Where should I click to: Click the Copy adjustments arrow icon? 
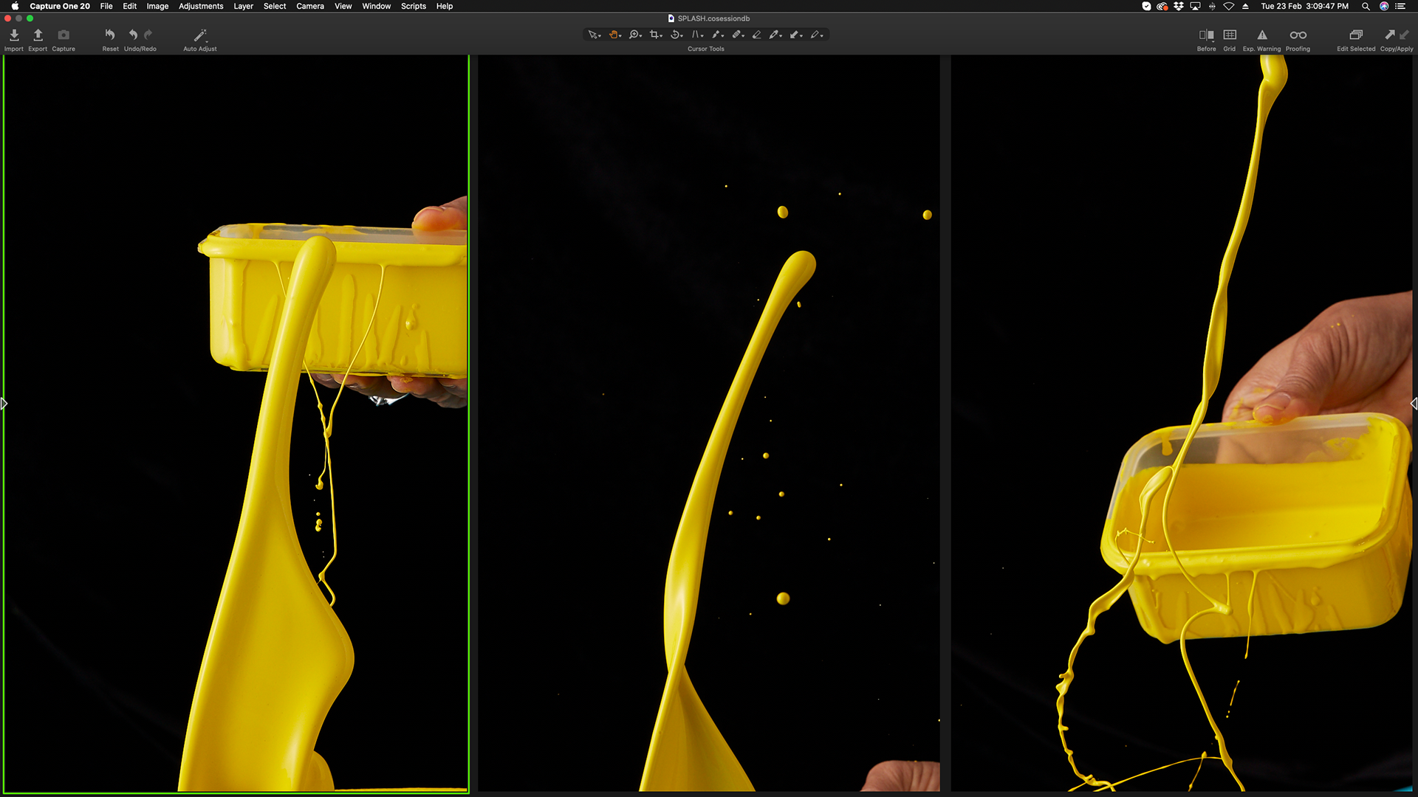[1389, 35]
